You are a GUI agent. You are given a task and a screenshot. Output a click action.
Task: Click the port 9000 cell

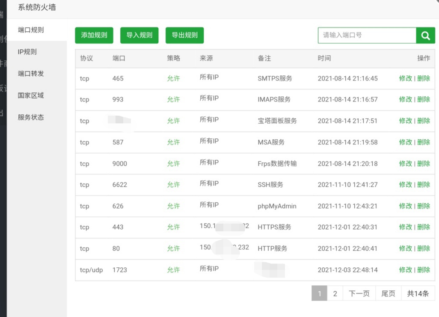coord(120,164)
